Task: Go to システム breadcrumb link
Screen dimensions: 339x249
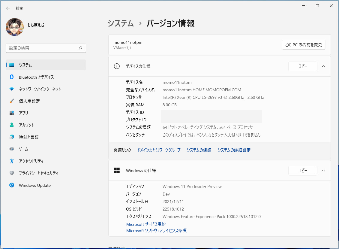Action: tap(121, 23)
